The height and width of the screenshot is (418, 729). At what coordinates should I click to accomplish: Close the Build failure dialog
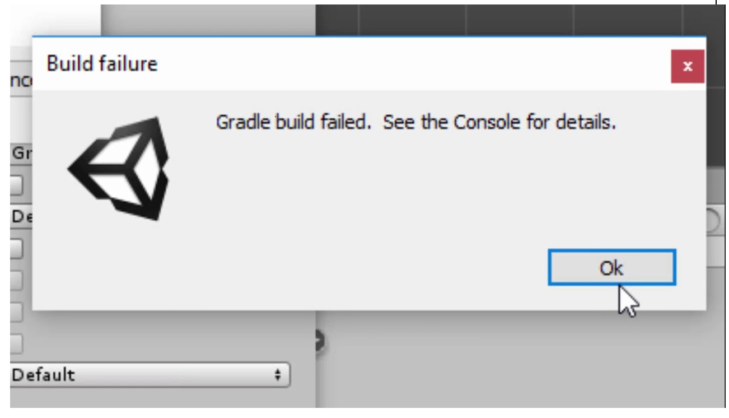(x=688, y=67)
